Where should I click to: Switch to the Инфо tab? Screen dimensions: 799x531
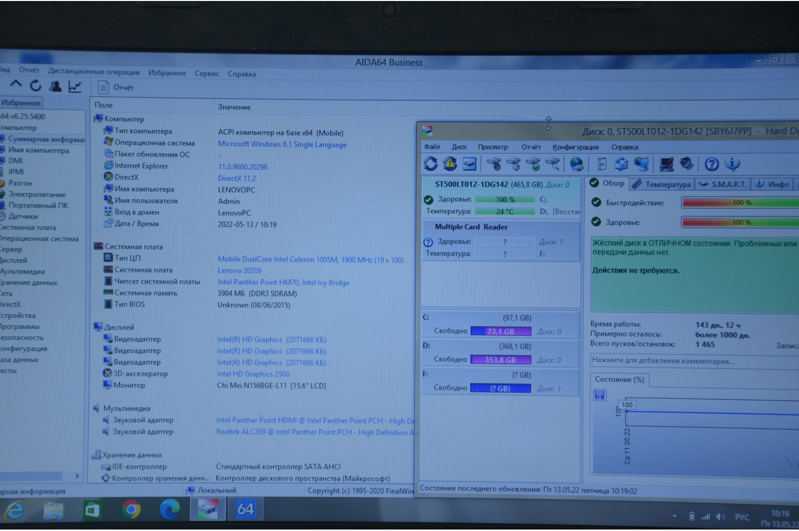772,184
